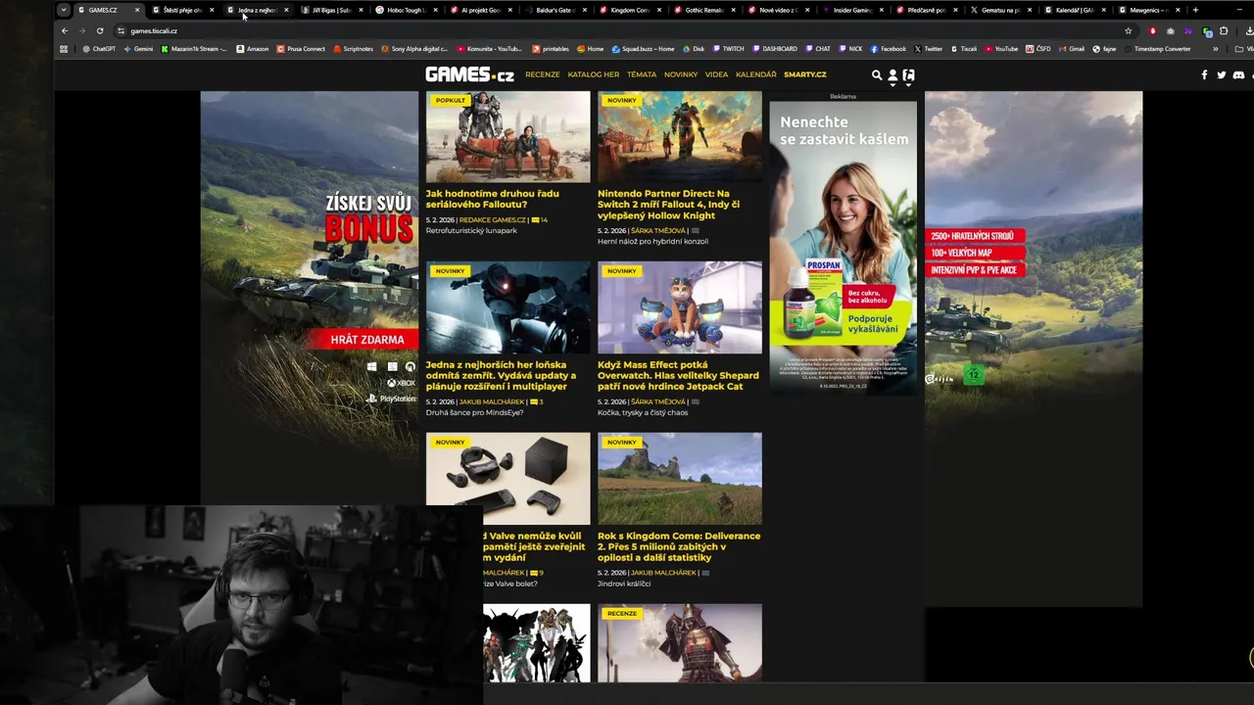Click the Twitter icon in site header
The width and height of the screenshot is (1254, 705).
pyautogui.click(x=1221, y=74)
